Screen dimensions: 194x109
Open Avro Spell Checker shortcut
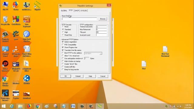pyautogui.click(x=27, y=36)
